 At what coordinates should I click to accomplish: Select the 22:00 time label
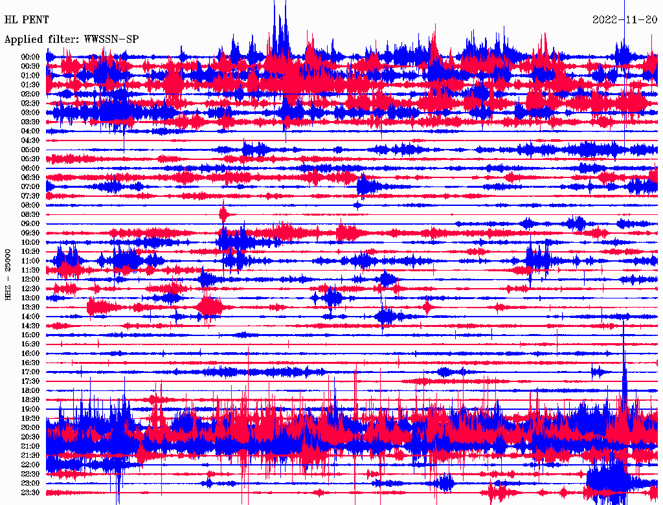(30, 465)
